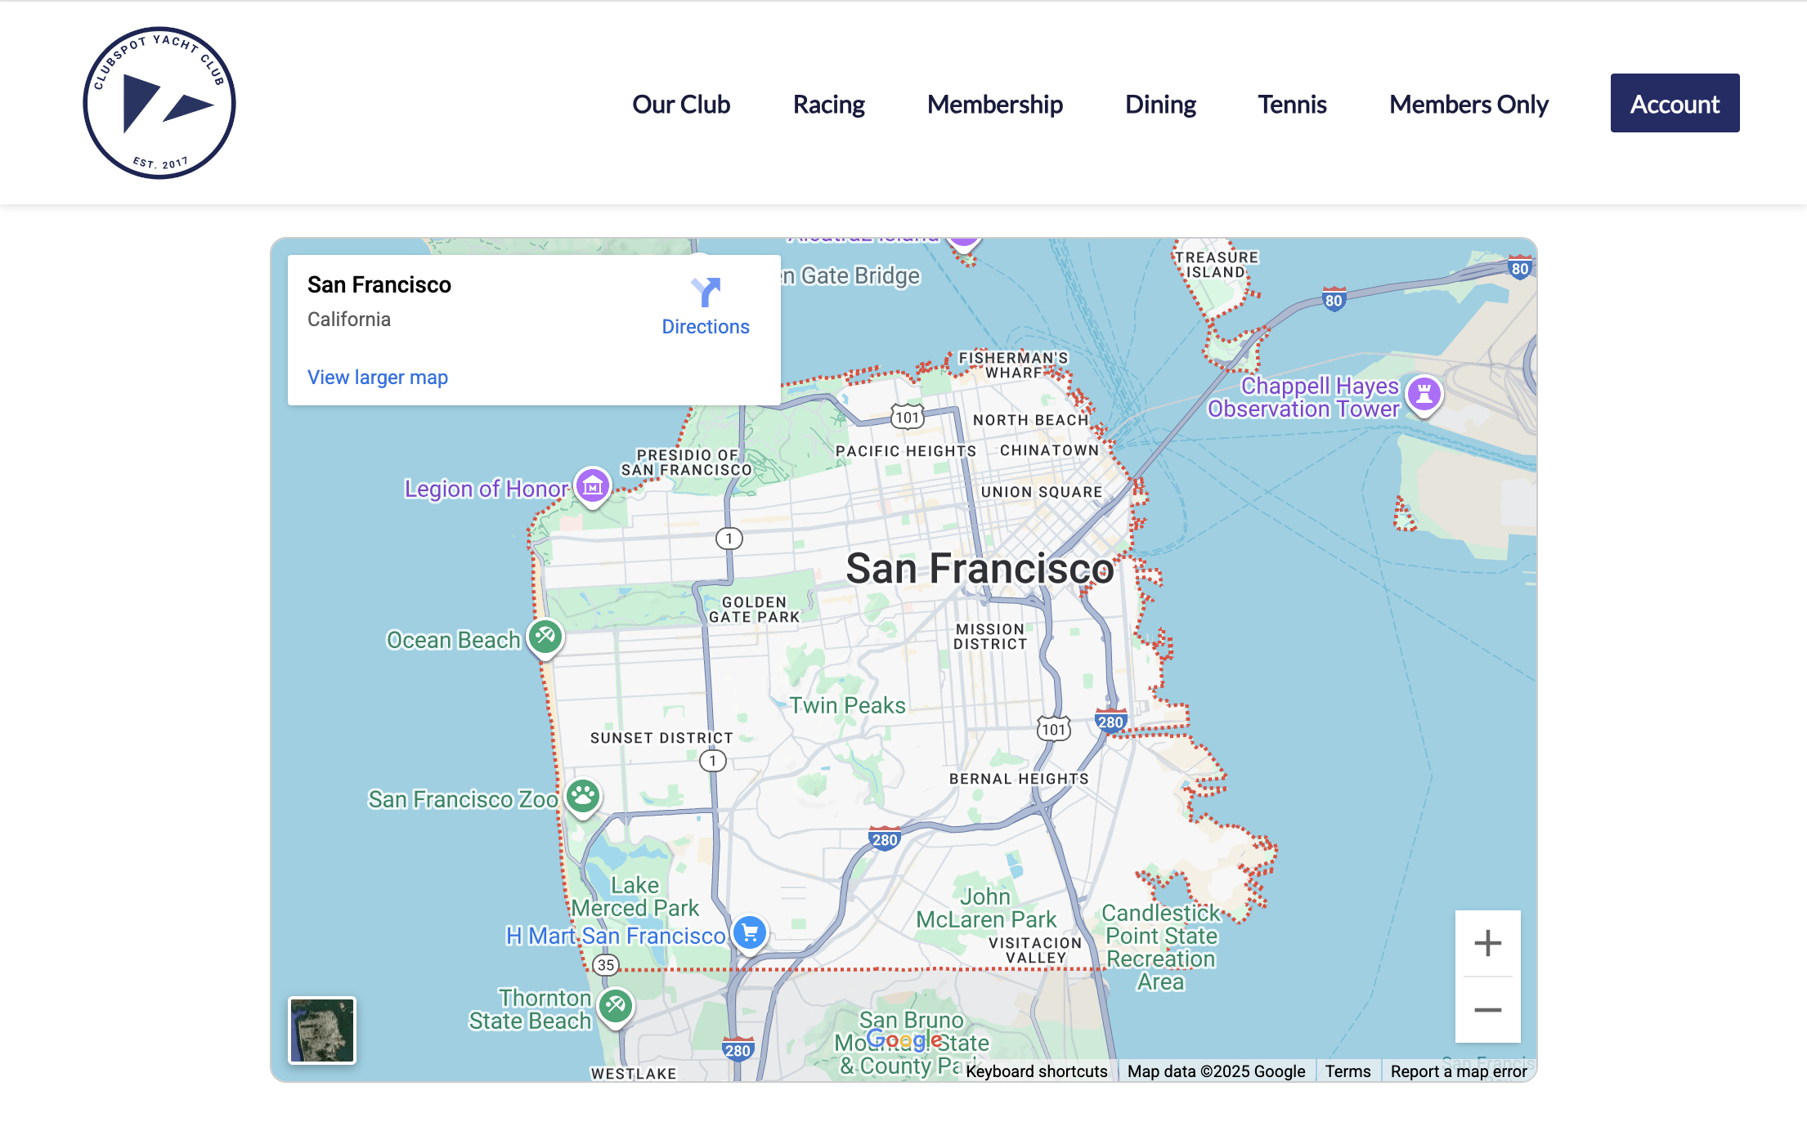Open the Membership menu item
Image resolution: width=1807 pixels, height=1131 pixels.
994,104
